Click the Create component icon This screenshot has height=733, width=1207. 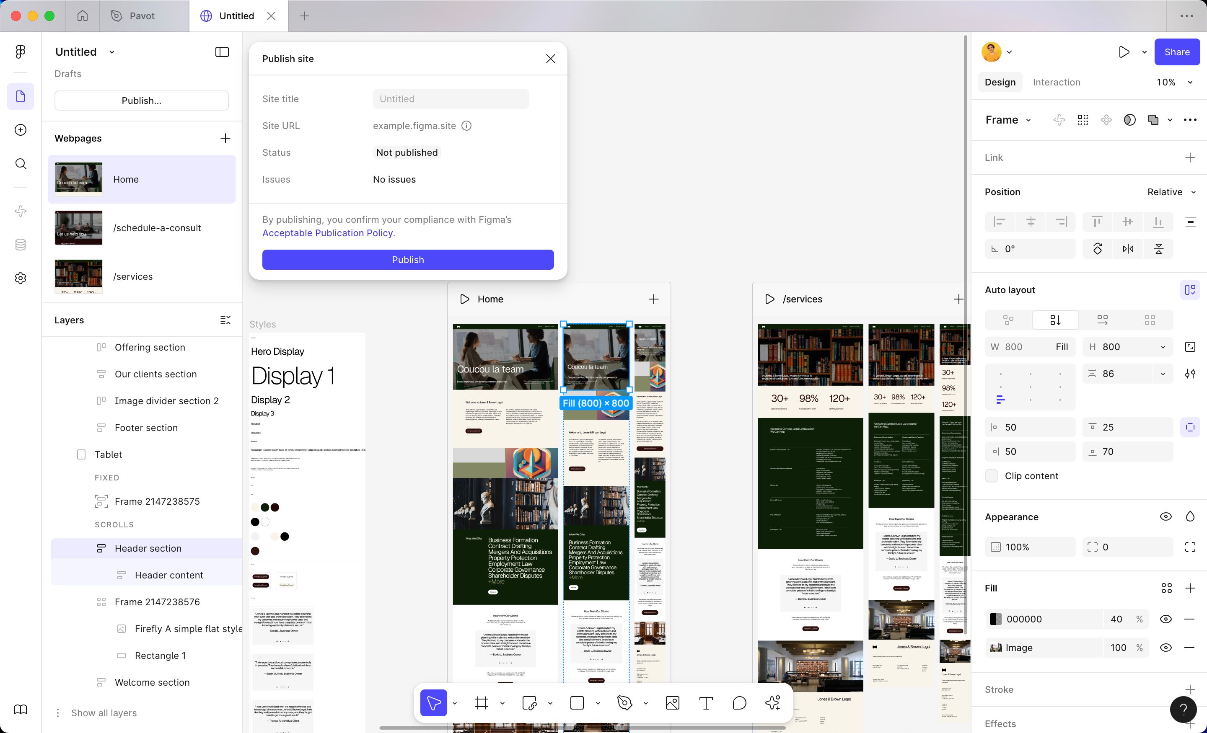[1106, 120]
